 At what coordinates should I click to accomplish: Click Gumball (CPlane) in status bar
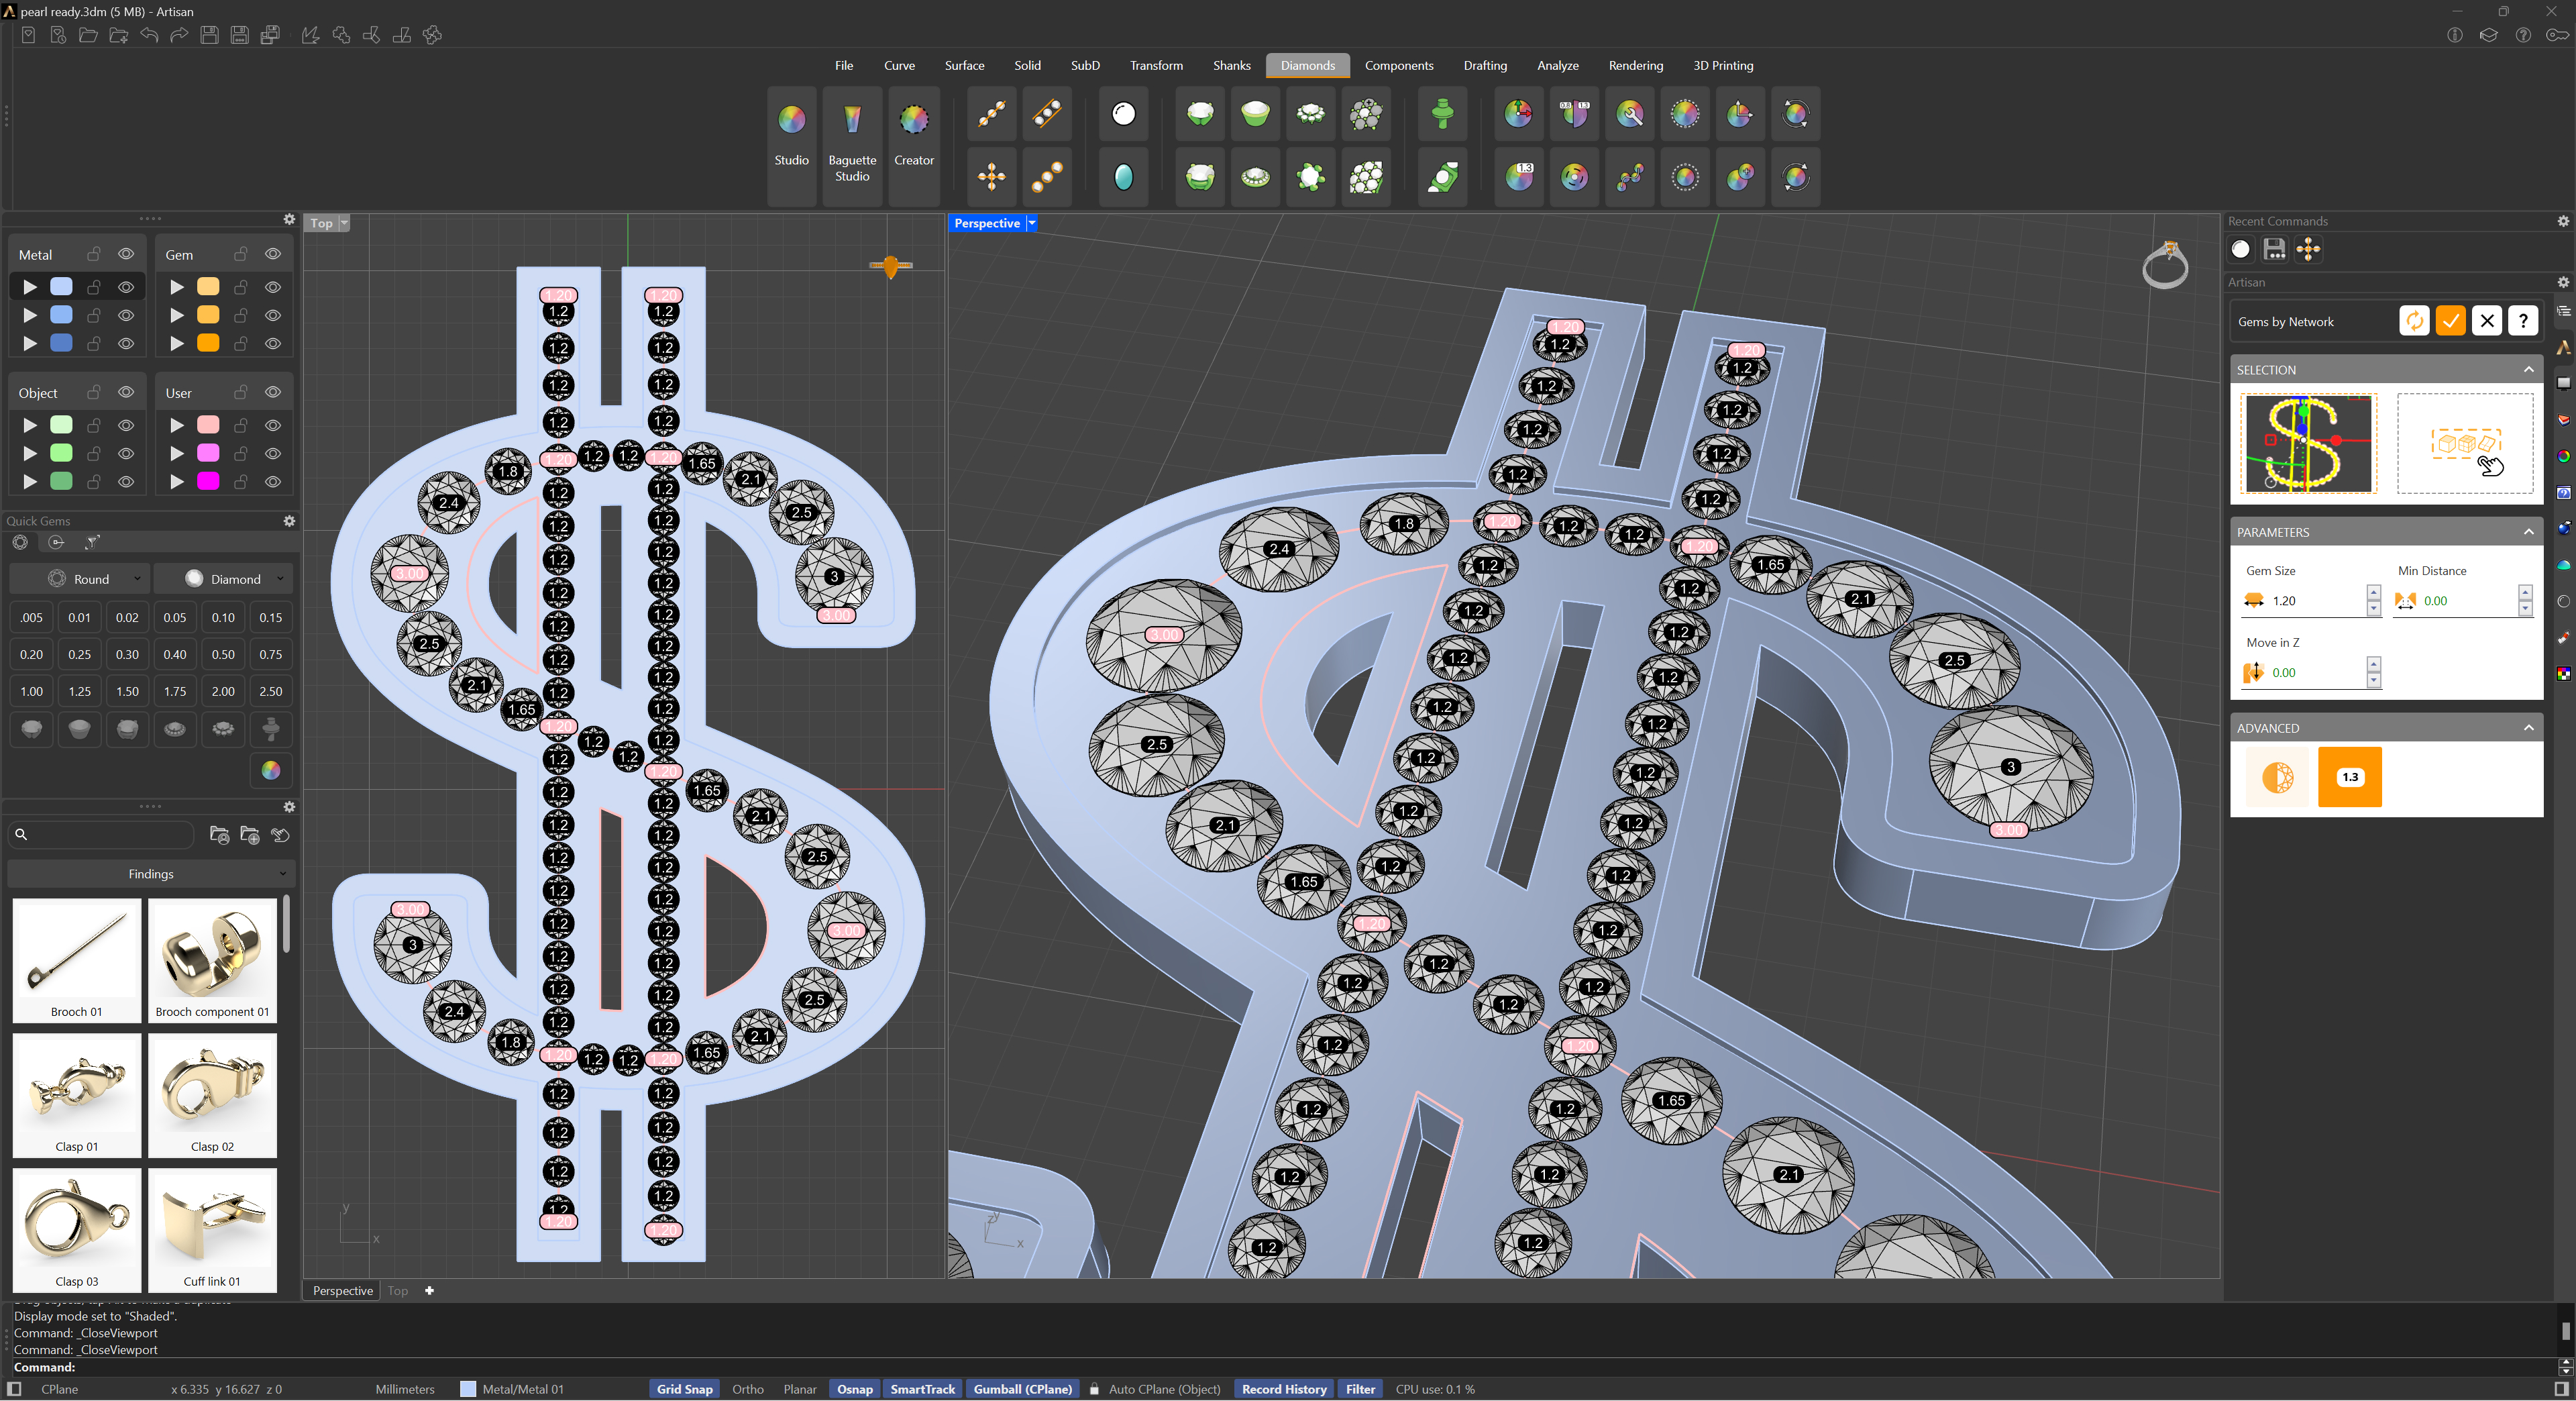coord(1022,1389)
